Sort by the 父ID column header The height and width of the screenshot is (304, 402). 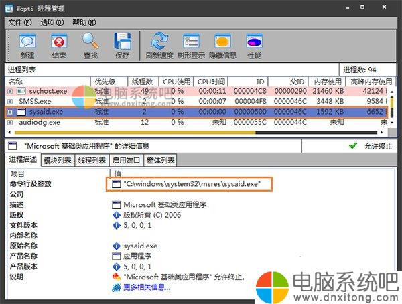coord(288,82)
